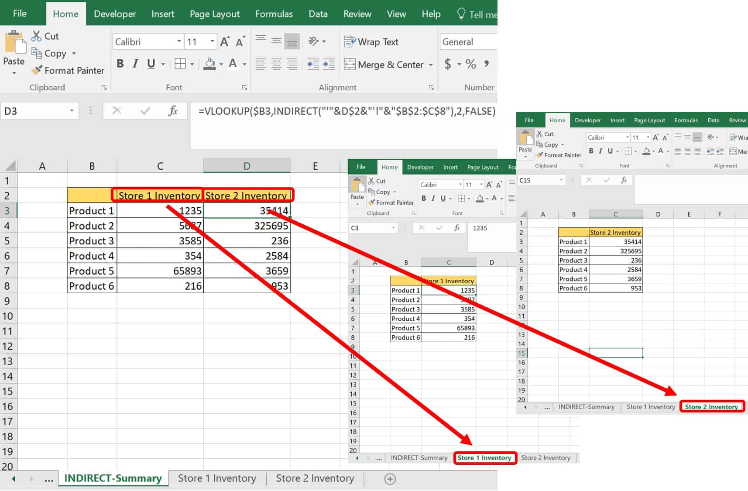Align text left in main ribbon
This screenshot has height=491, width=748.
click(x=261, y=65)
